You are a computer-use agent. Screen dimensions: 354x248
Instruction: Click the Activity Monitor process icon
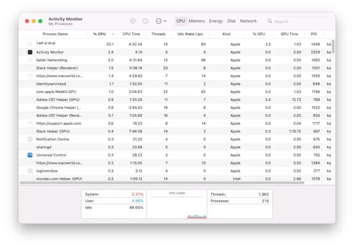pyautogui.click(x=30, y=52)
